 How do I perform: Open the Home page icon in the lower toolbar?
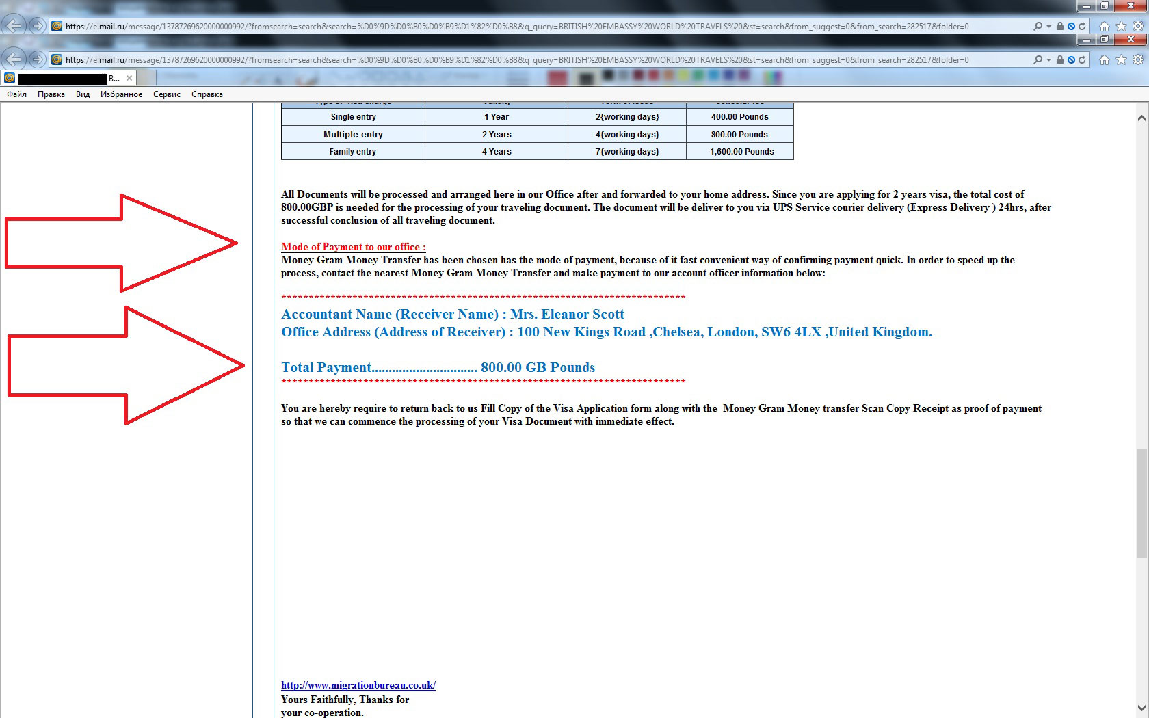click(1104, 60)
